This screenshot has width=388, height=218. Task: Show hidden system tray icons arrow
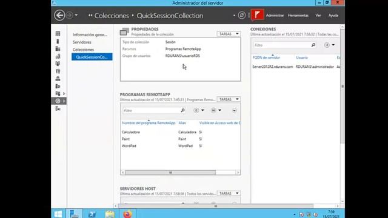point(295,214)
